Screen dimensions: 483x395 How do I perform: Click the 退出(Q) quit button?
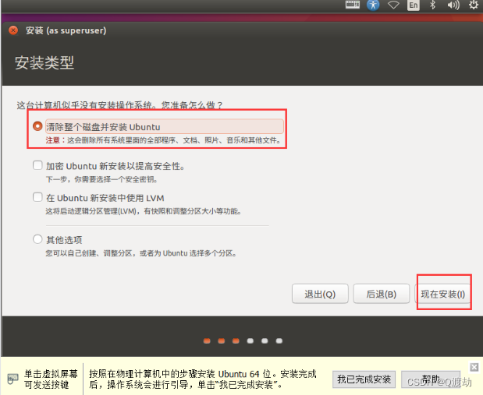pyautogui.click(x=320, y=294)
